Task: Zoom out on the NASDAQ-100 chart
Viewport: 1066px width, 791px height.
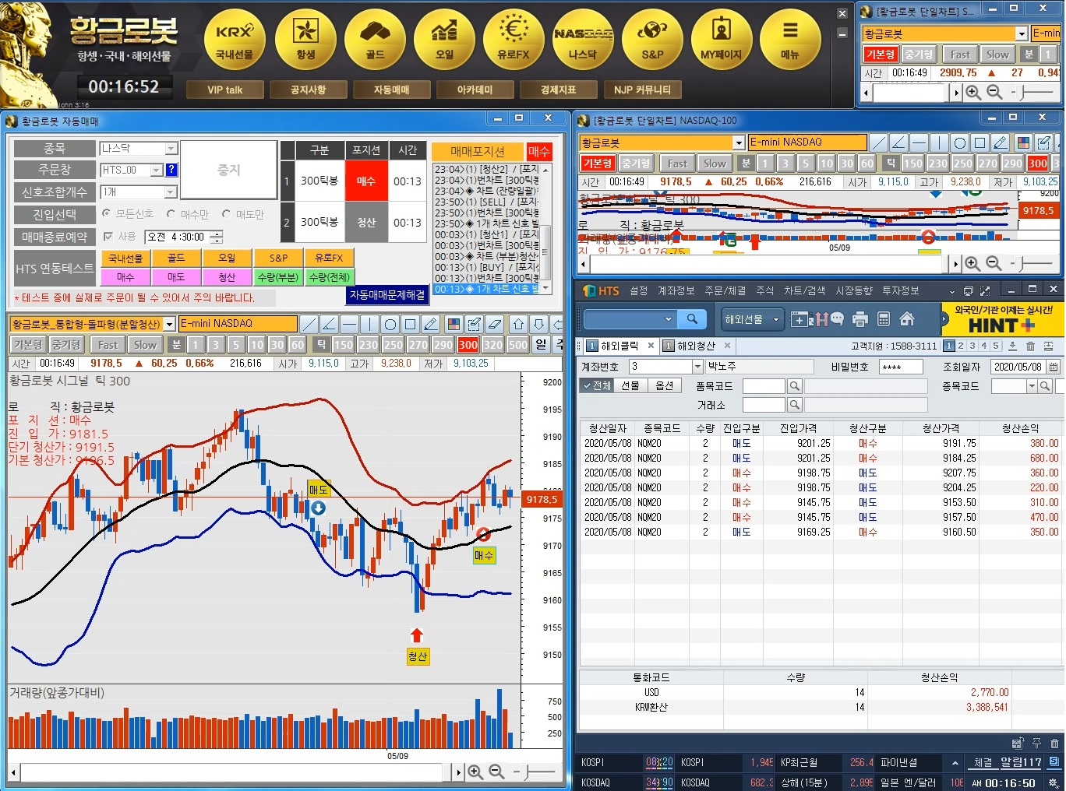Action: pyautogui.click(x=994, y=264)
